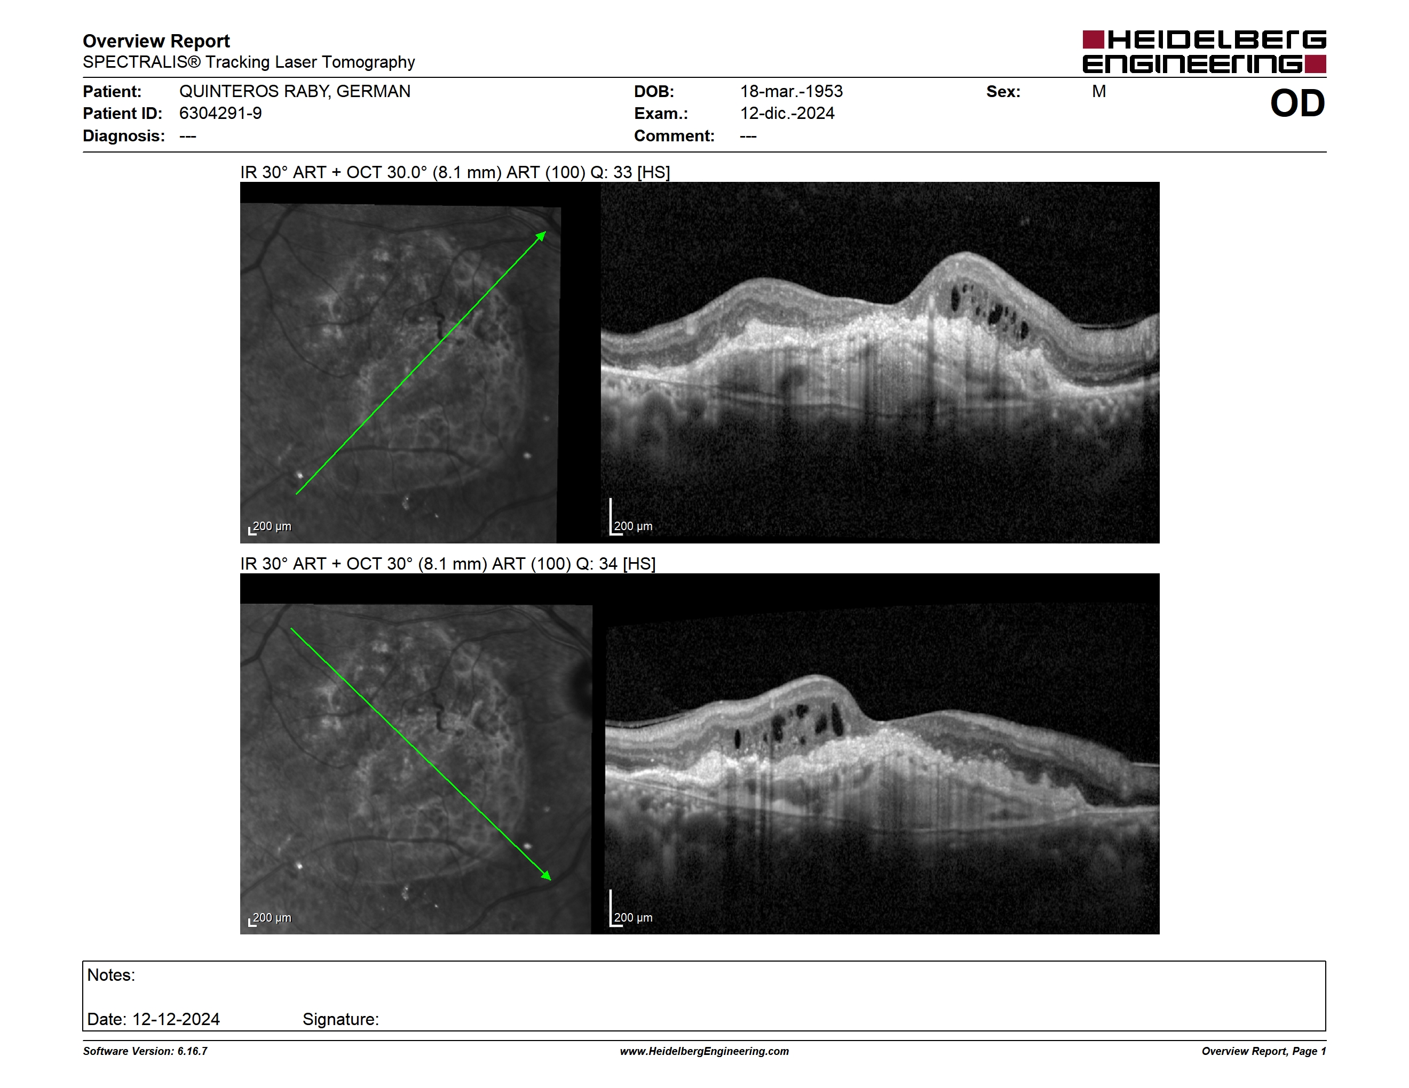Click the 'Signature:' field
Viewport: 1409px width, 1088px height.
341,1020
